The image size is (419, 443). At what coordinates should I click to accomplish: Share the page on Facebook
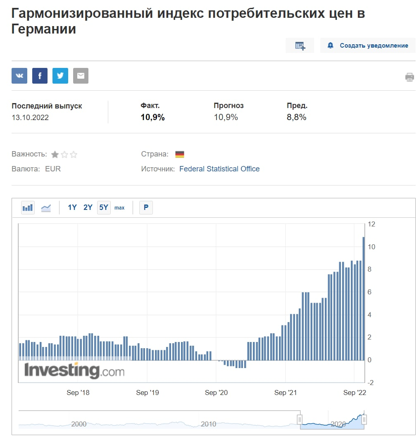click(x=40, y=76)
